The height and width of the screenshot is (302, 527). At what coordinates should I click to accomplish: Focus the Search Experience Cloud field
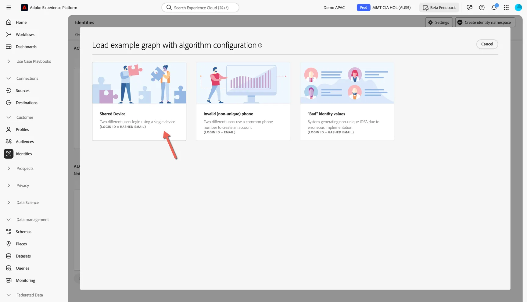coord(200,8)
